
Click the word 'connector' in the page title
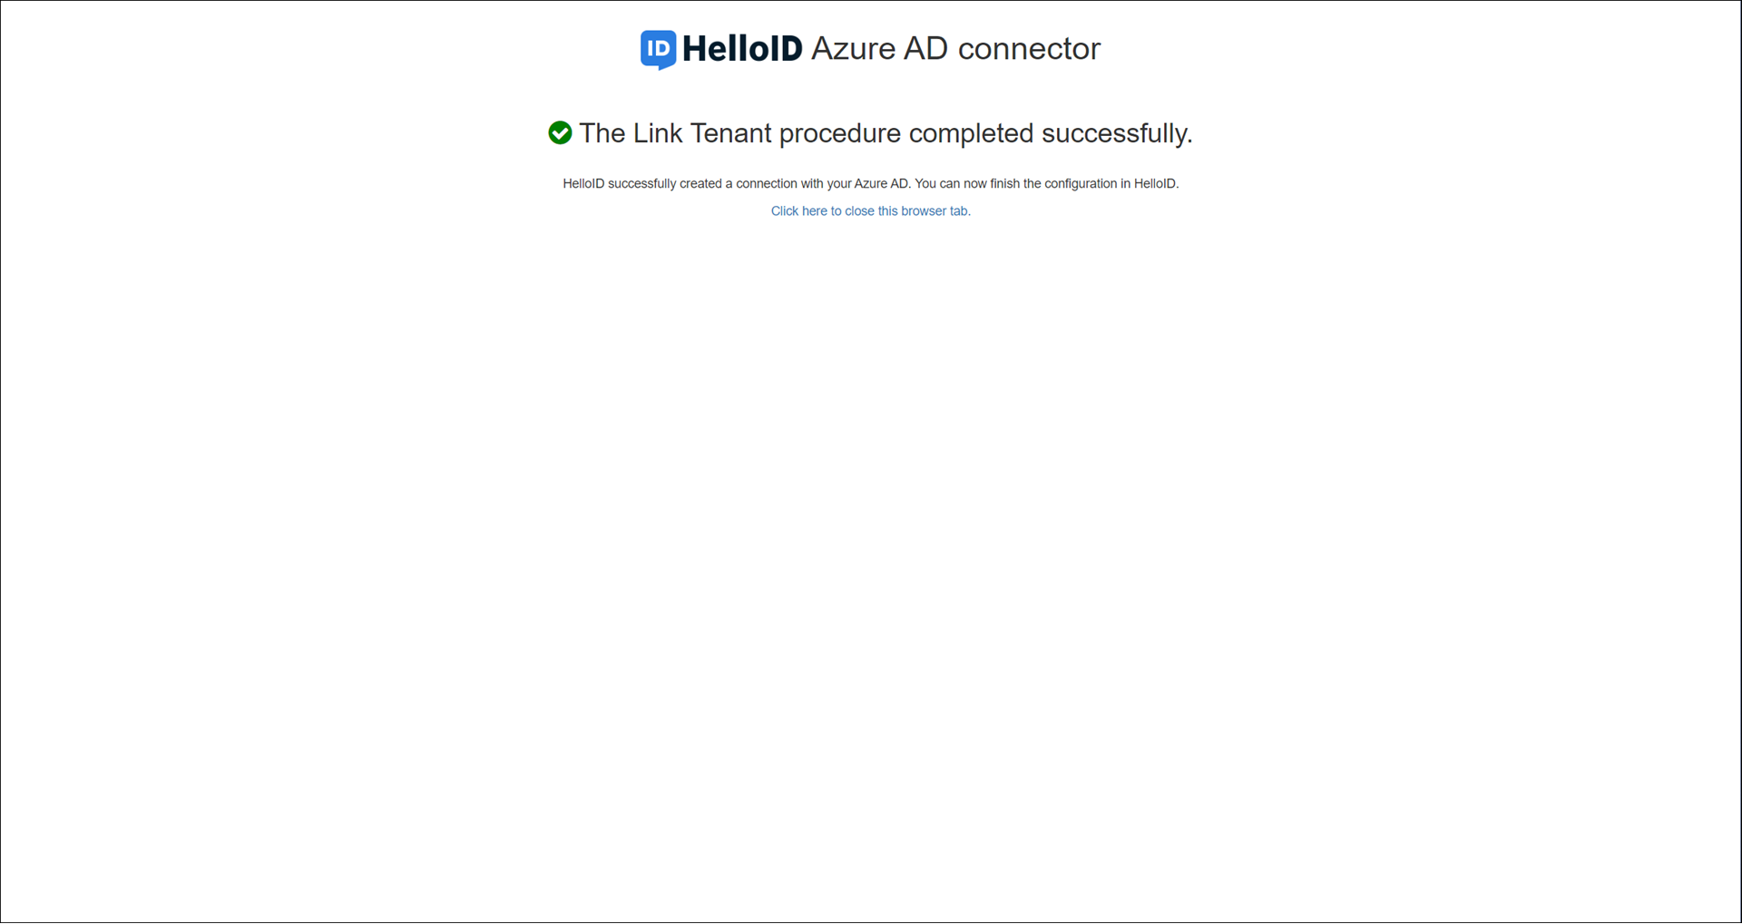[1029, 49]
